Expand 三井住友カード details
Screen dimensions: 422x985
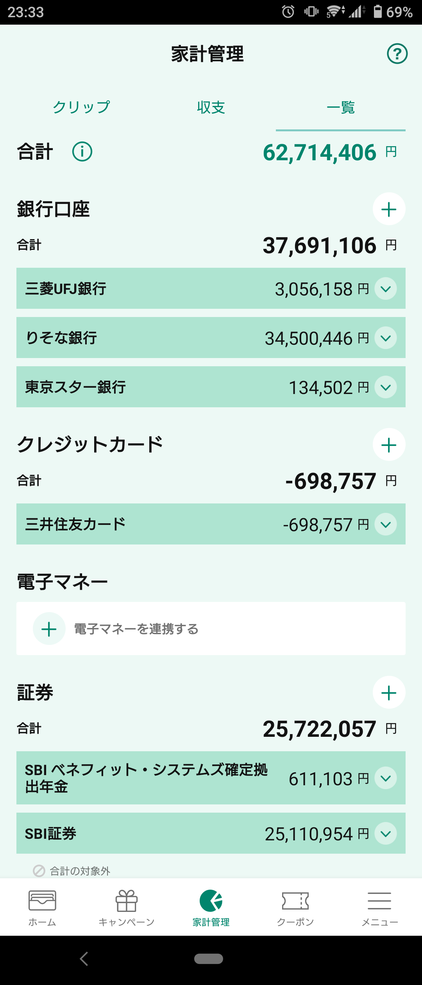386,525
